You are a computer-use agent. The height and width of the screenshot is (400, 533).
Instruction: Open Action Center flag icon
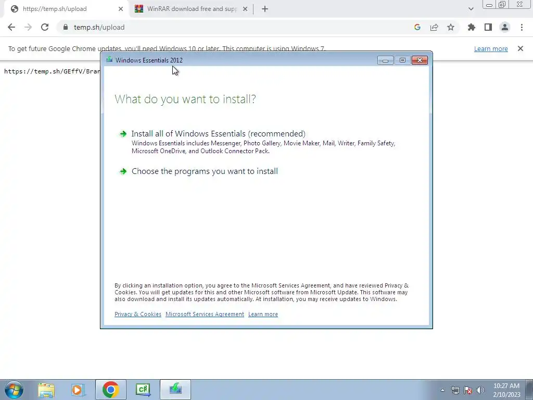point(468,390)
